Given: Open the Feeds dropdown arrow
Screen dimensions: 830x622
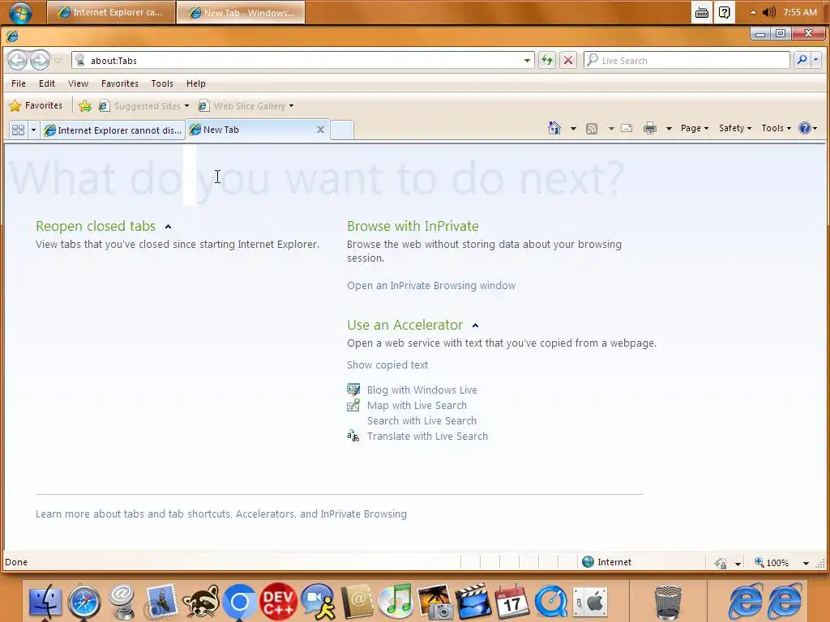Looking at the screenshot, I should point(611,129).
